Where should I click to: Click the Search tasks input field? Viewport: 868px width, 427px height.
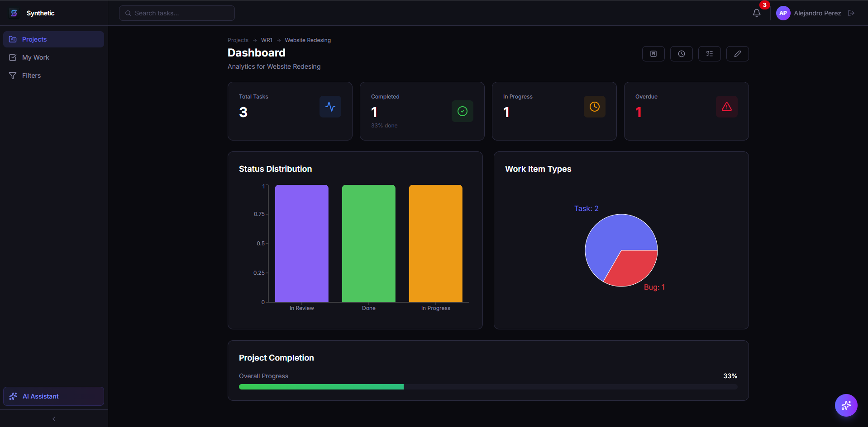176,13
